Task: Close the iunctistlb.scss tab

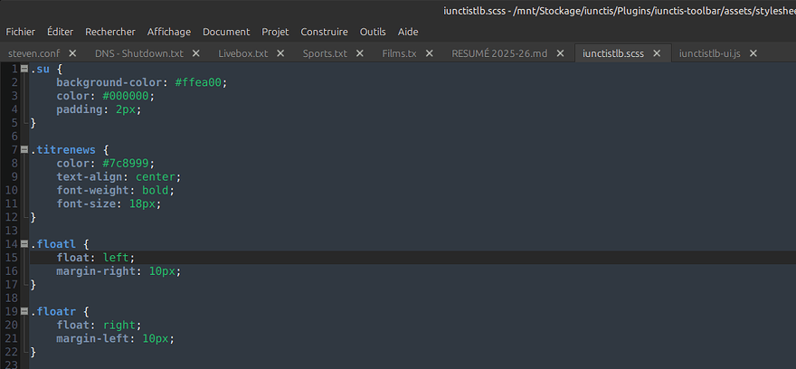Action: pyautogui.click(x=657, y=53)
